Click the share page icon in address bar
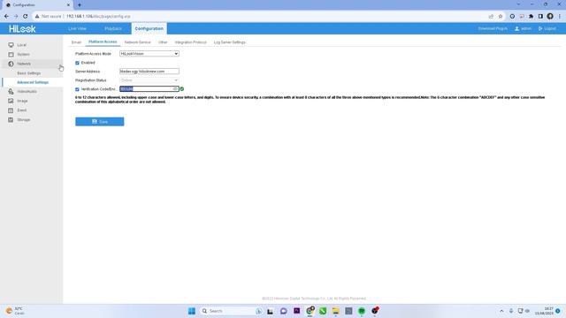 [491, 16]
